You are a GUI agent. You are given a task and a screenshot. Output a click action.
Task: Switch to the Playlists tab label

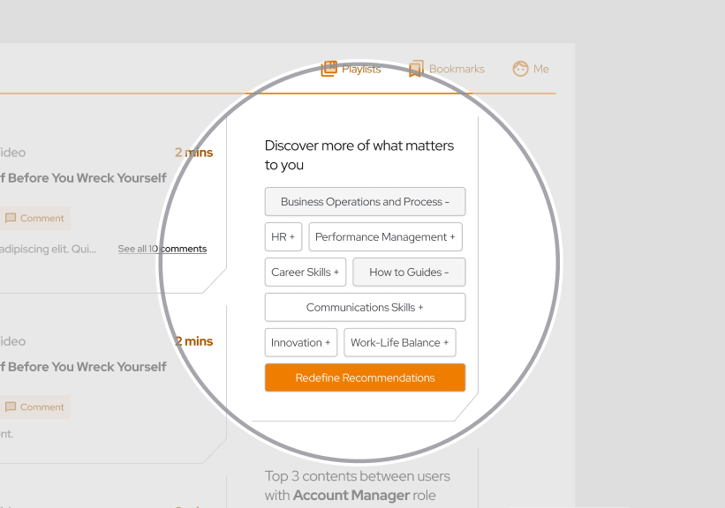(x=361, y=69)
